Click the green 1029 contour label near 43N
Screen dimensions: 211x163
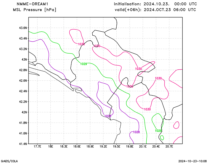point(84,64)
